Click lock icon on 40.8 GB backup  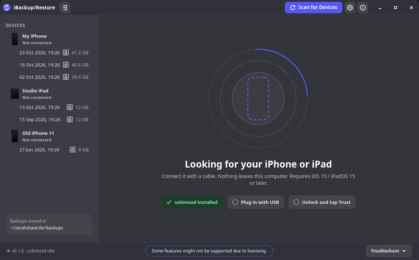click(66, 65)
